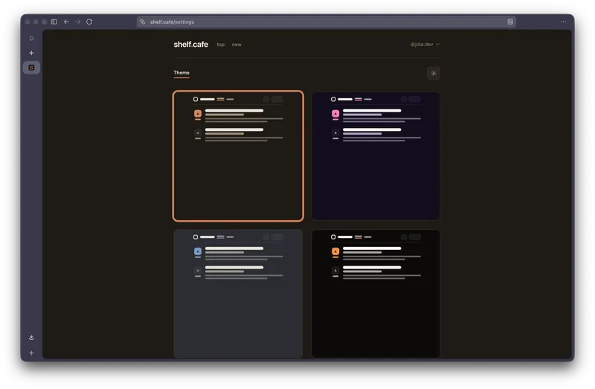595x389 pixels.
Task: Select the Theme tab
Action: coord(181,73)
